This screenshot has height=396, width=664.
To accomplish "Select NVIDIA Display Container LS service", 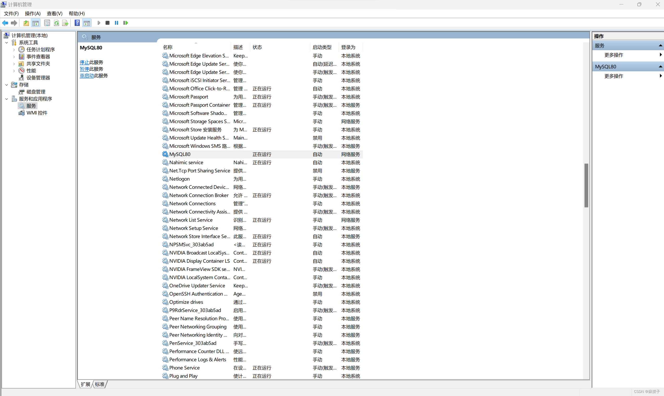I will point(262,261).
